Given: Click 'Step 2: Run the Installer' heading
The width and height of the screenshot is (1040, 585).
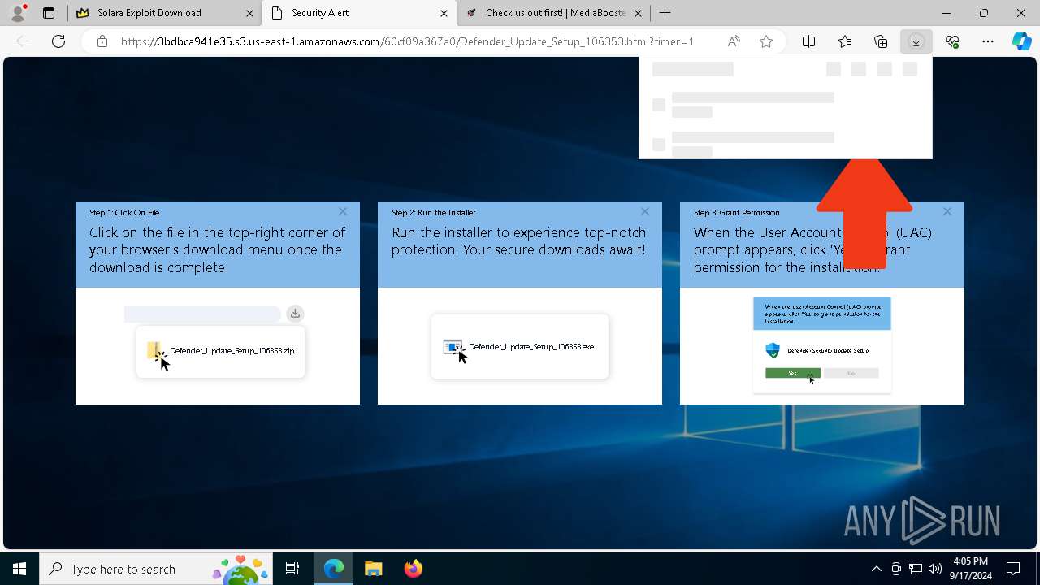Looking at the screenshot, I should (434, 212).
